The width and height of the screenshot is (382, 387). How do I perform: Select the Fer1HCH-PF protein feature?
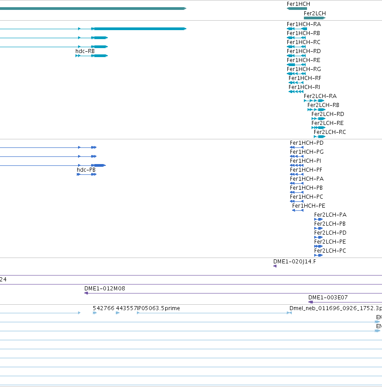297,174
